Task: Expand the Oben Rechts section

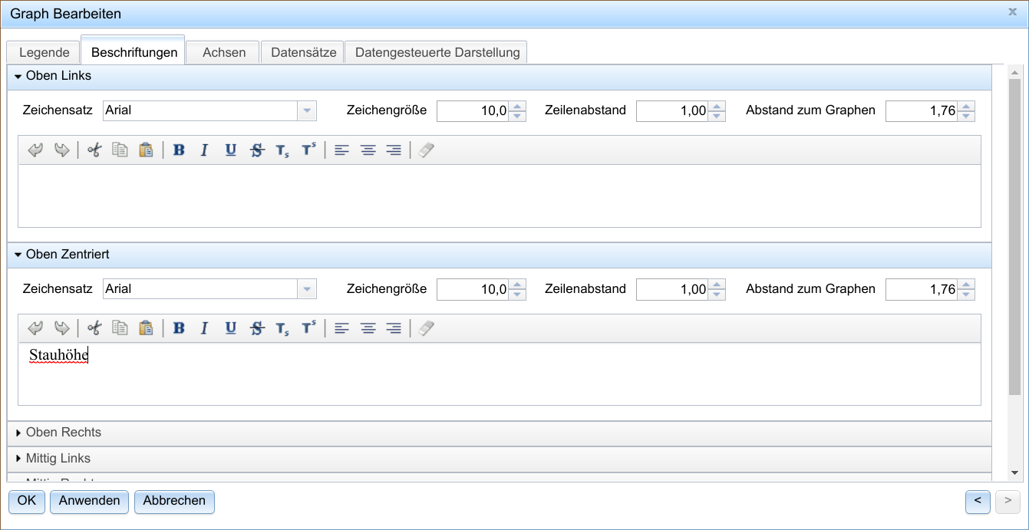Action: pyautogui.click(x=64, y=433)
